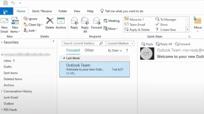The height and width of the screenshot is (114, 204).
Task: Open the Clean Up dropdown
Action: (33, 25)
